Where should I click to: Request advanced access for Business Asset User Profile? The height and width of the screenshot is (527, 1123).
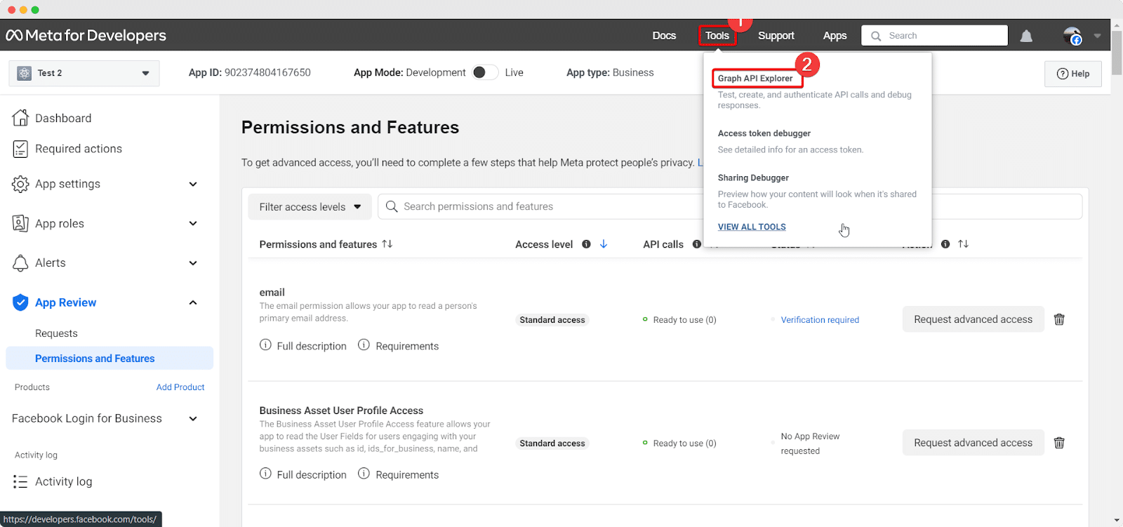tap(973, 443)
